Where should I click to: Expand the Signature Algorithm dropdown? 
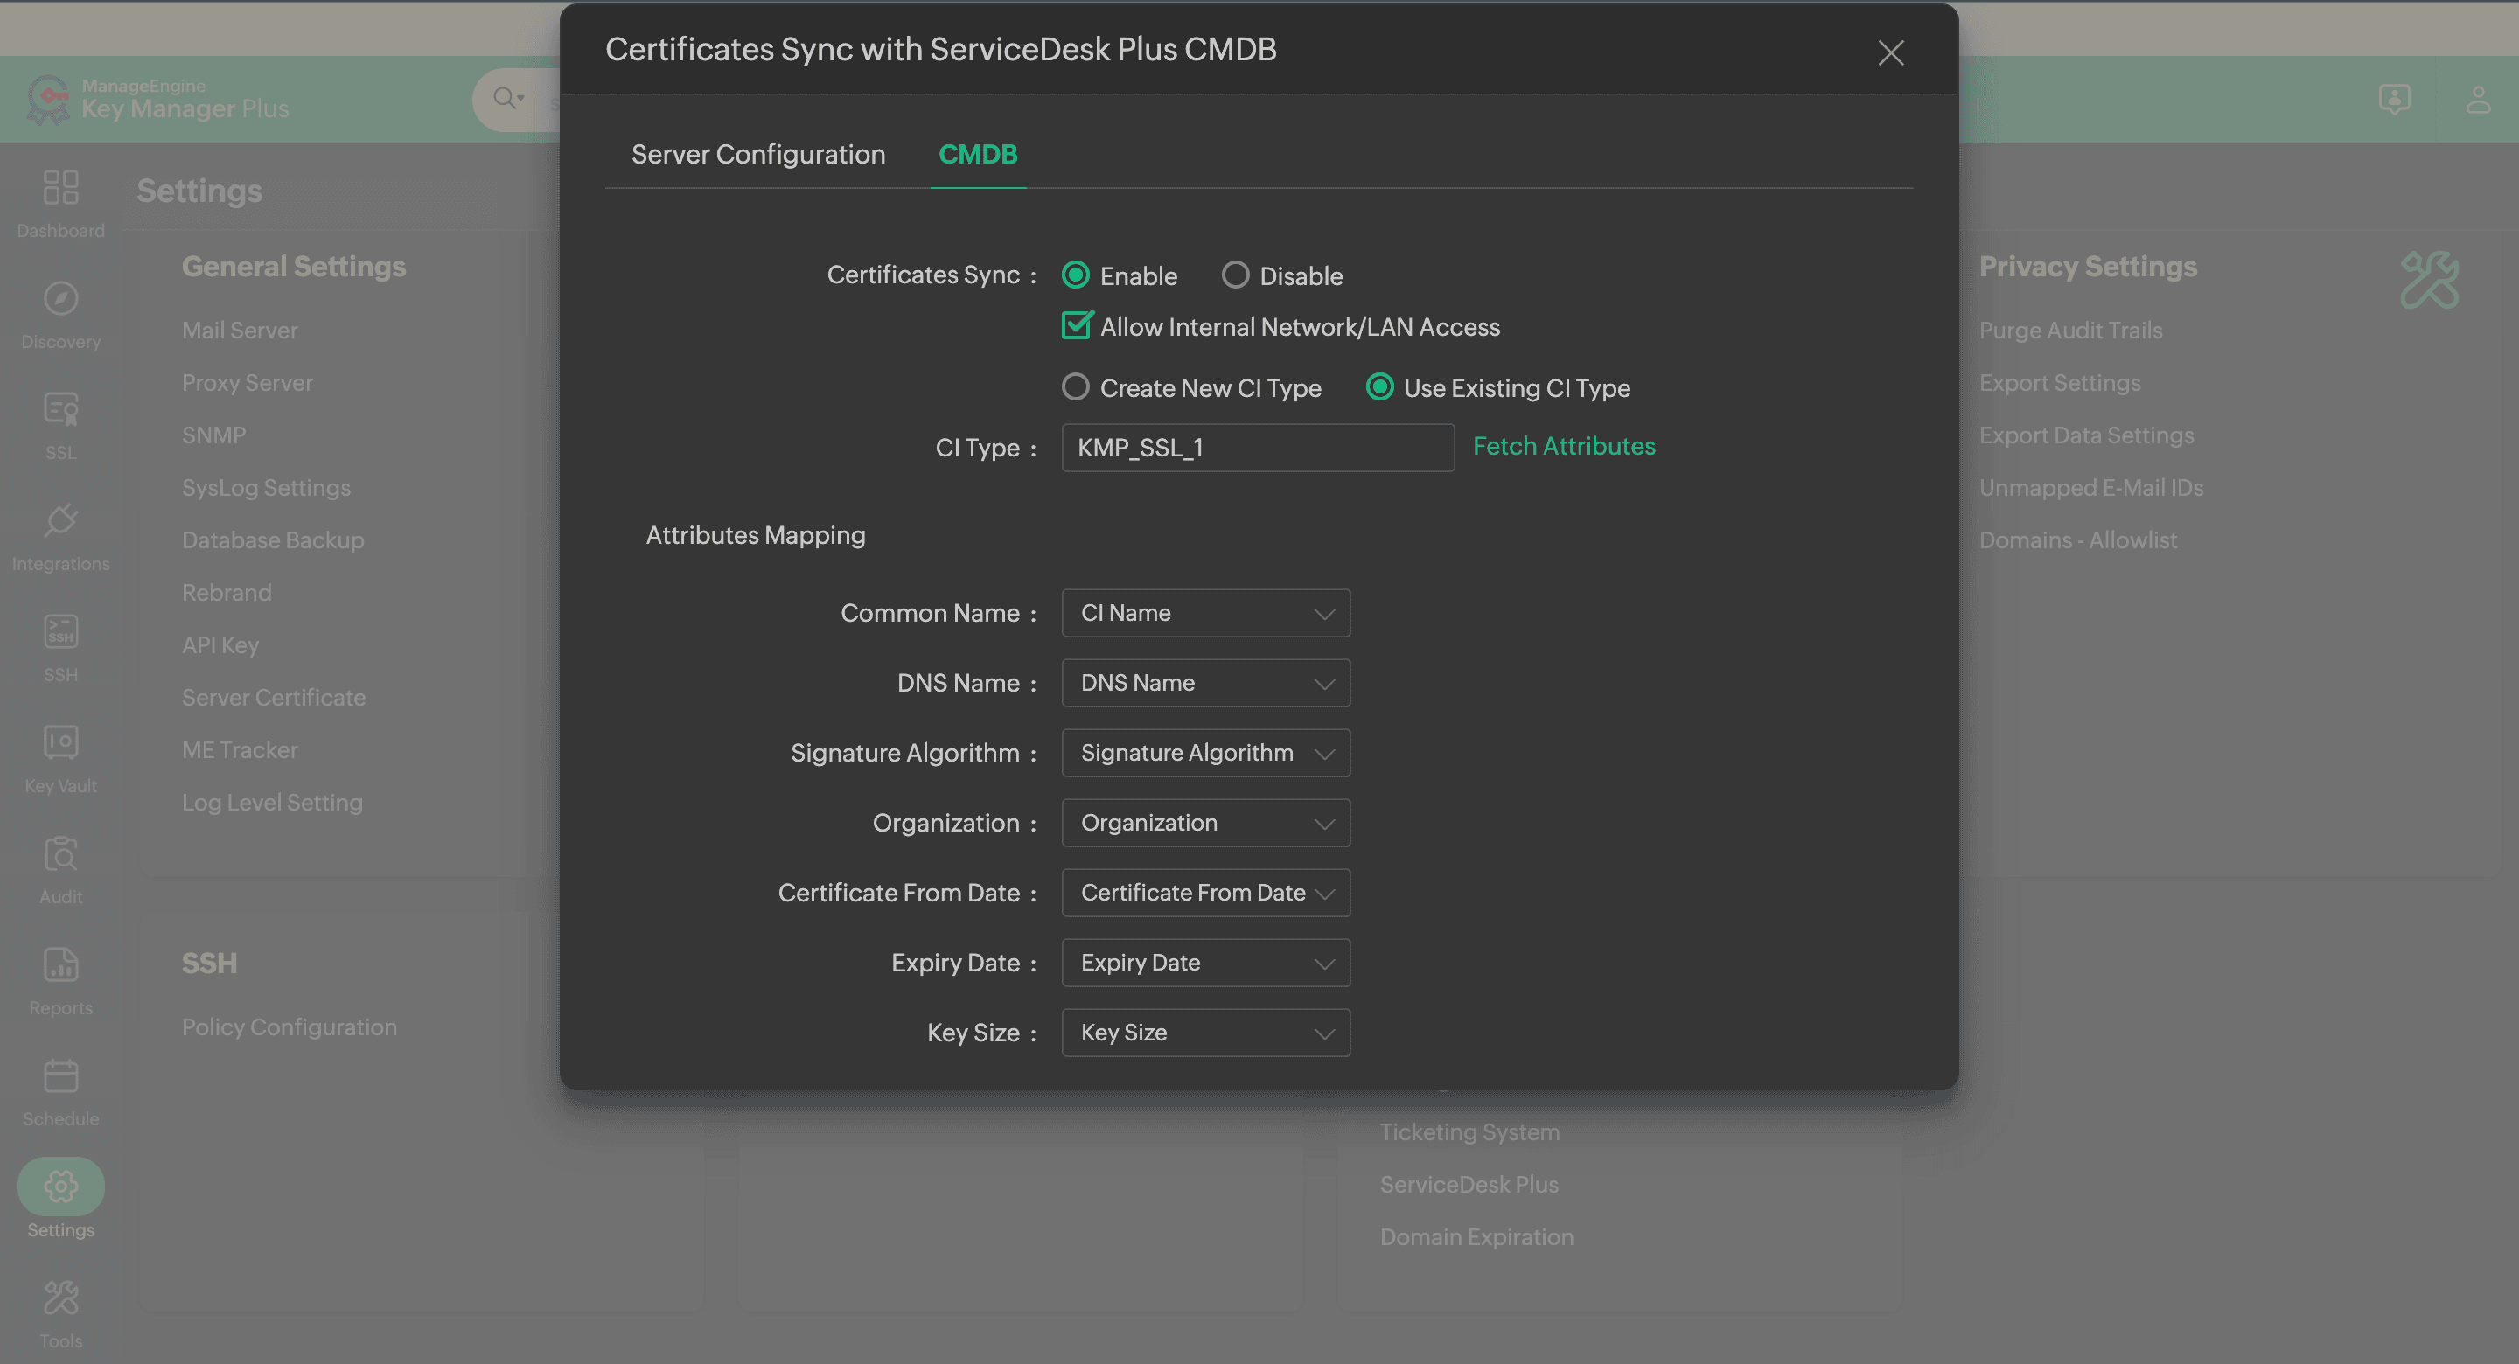pos(1204,752)
